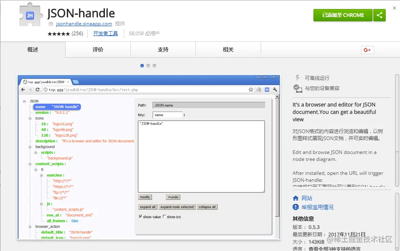
Task: Click the Key input field
Action: coord(167,115)
